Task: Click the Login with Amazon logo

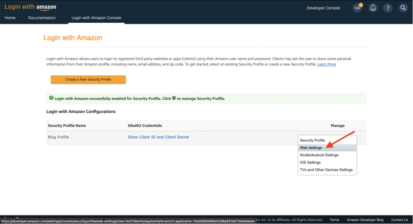Action: click(x=30, y=7)
